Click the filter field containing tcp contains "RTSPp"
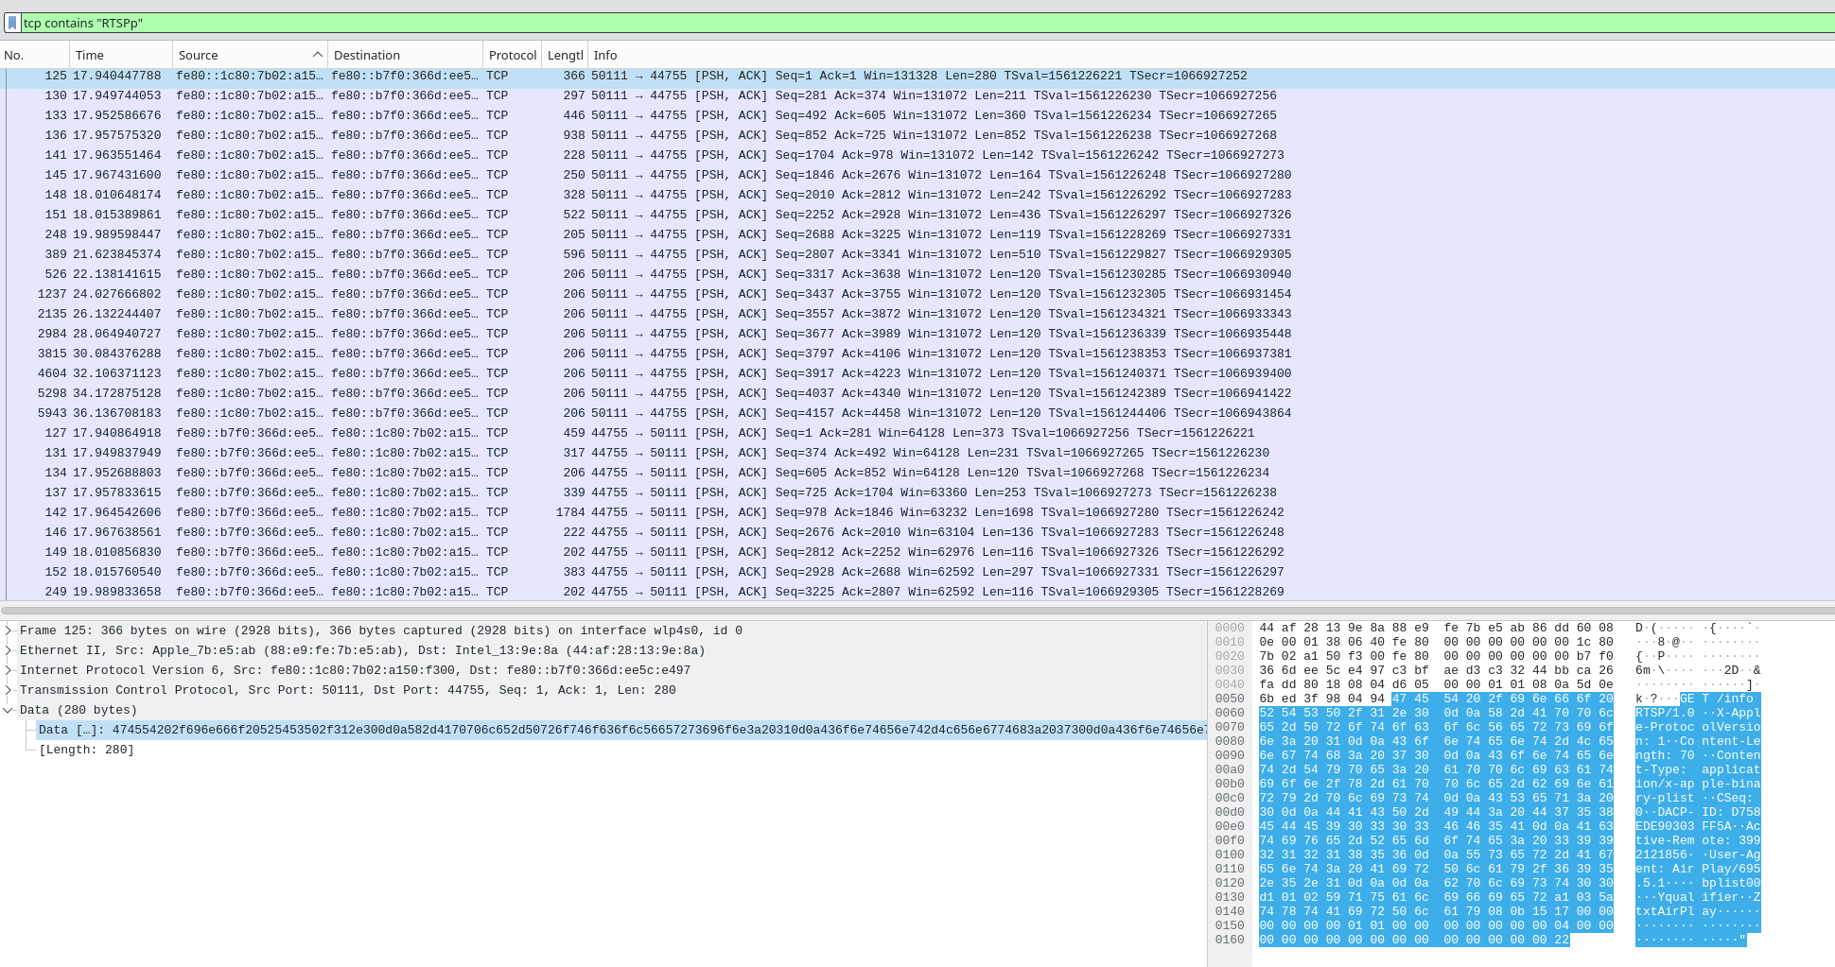Image resolution: width=1835 pixels, height=967 pixels. [927, 23]
